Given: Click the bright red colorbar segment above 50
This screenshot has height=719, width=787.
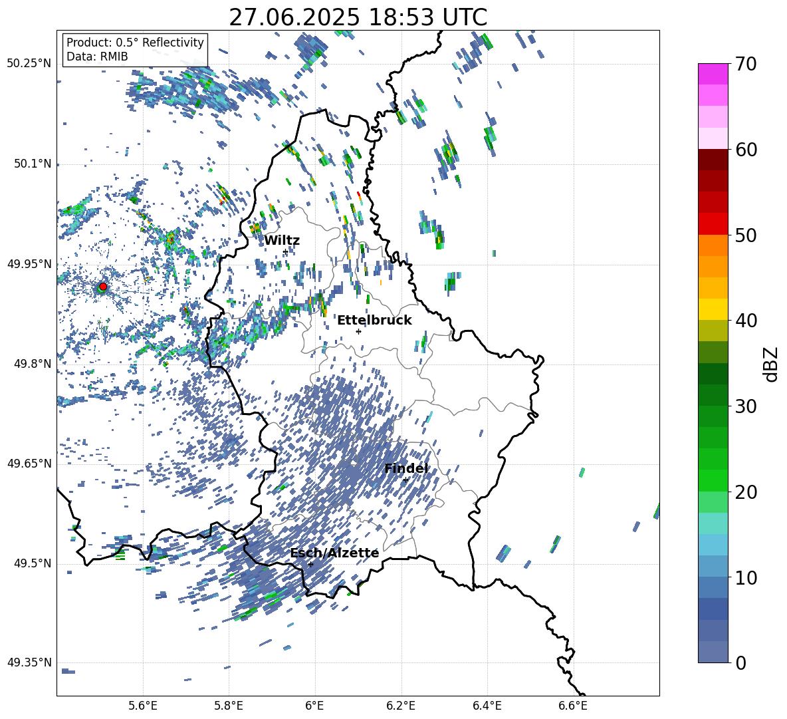Looking at the screenshot, I should pyautogui.click(x=713, y=224).
